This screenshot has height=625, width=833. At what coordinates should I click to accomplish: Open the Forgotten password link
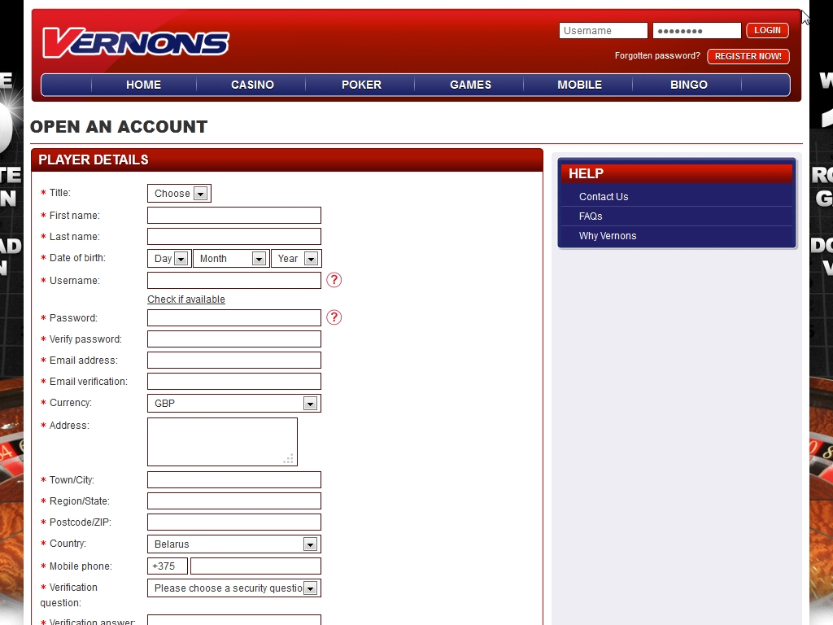(x=657, y=56)
